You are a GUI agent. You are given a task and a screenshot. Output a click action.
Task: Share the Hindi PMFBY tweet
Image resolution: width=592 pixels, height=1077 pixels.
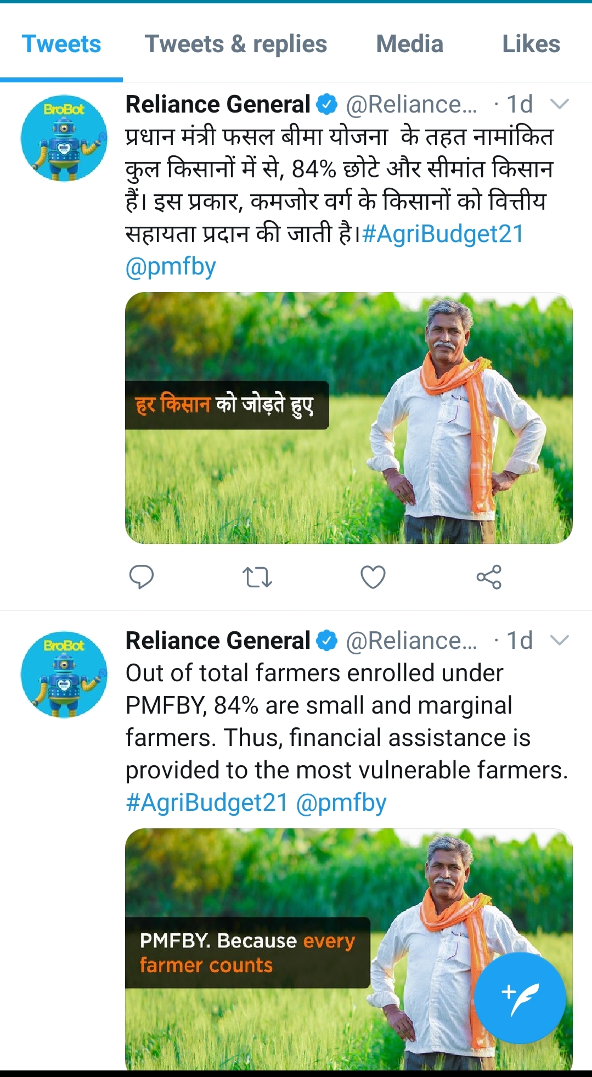[489, 577]
